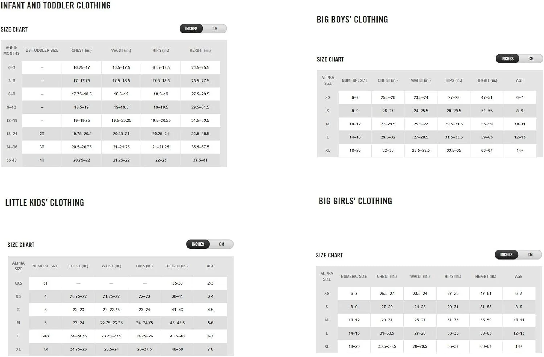
Task: Click Big Boys' XL numeric size 18–20
Action: 355,150
